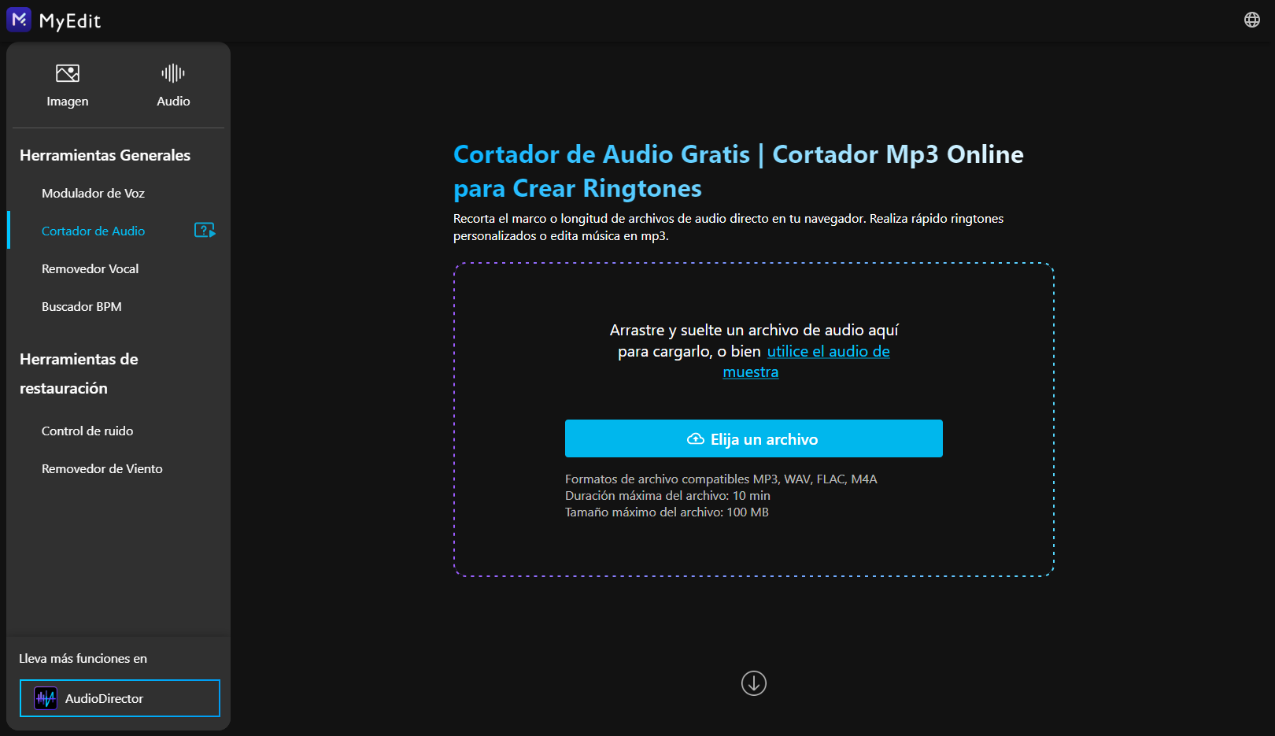Click the MyEdit brand name
The image size is (1275, 736).
70,21
